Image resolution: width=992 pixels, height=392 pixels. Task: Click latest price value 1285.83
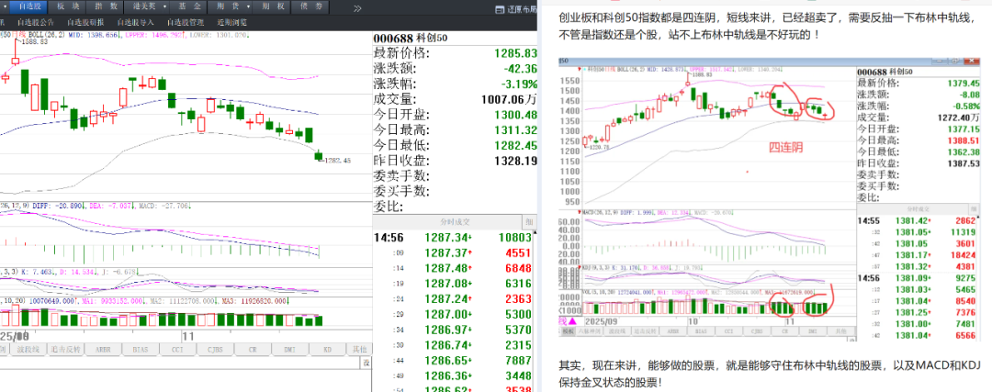513,53
